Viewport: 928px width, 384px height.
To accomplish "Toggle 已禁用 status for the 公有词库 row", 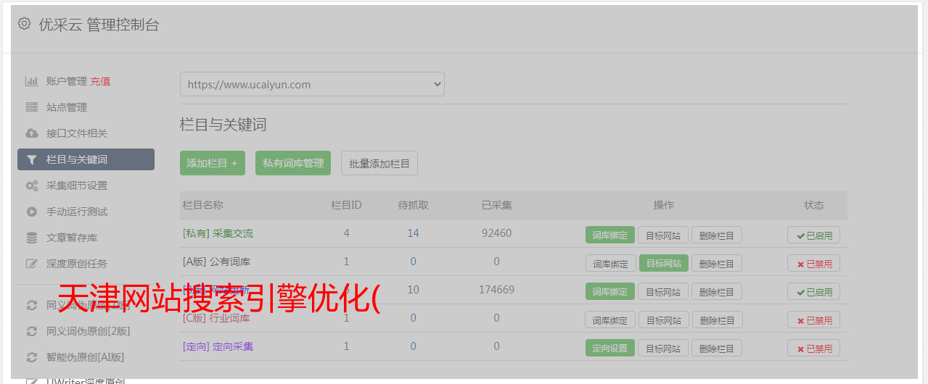I will pyautogui.click(x=814, y=263).
